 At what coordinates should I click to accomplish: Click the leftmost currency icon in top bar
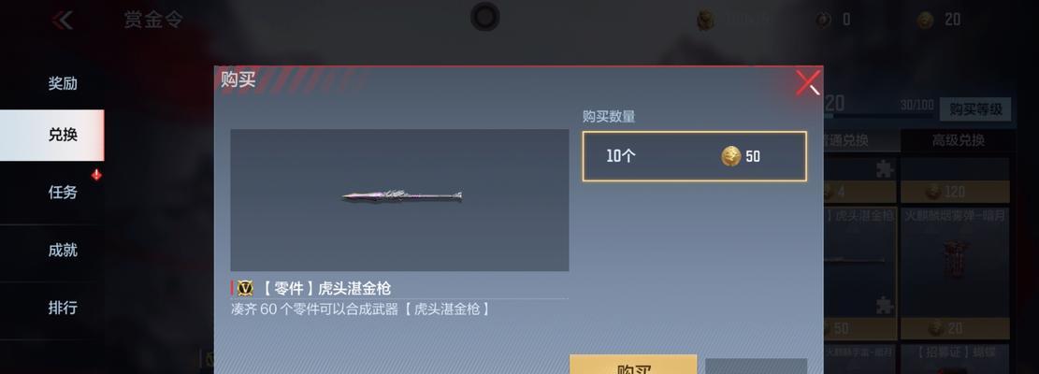pos(706,20)
